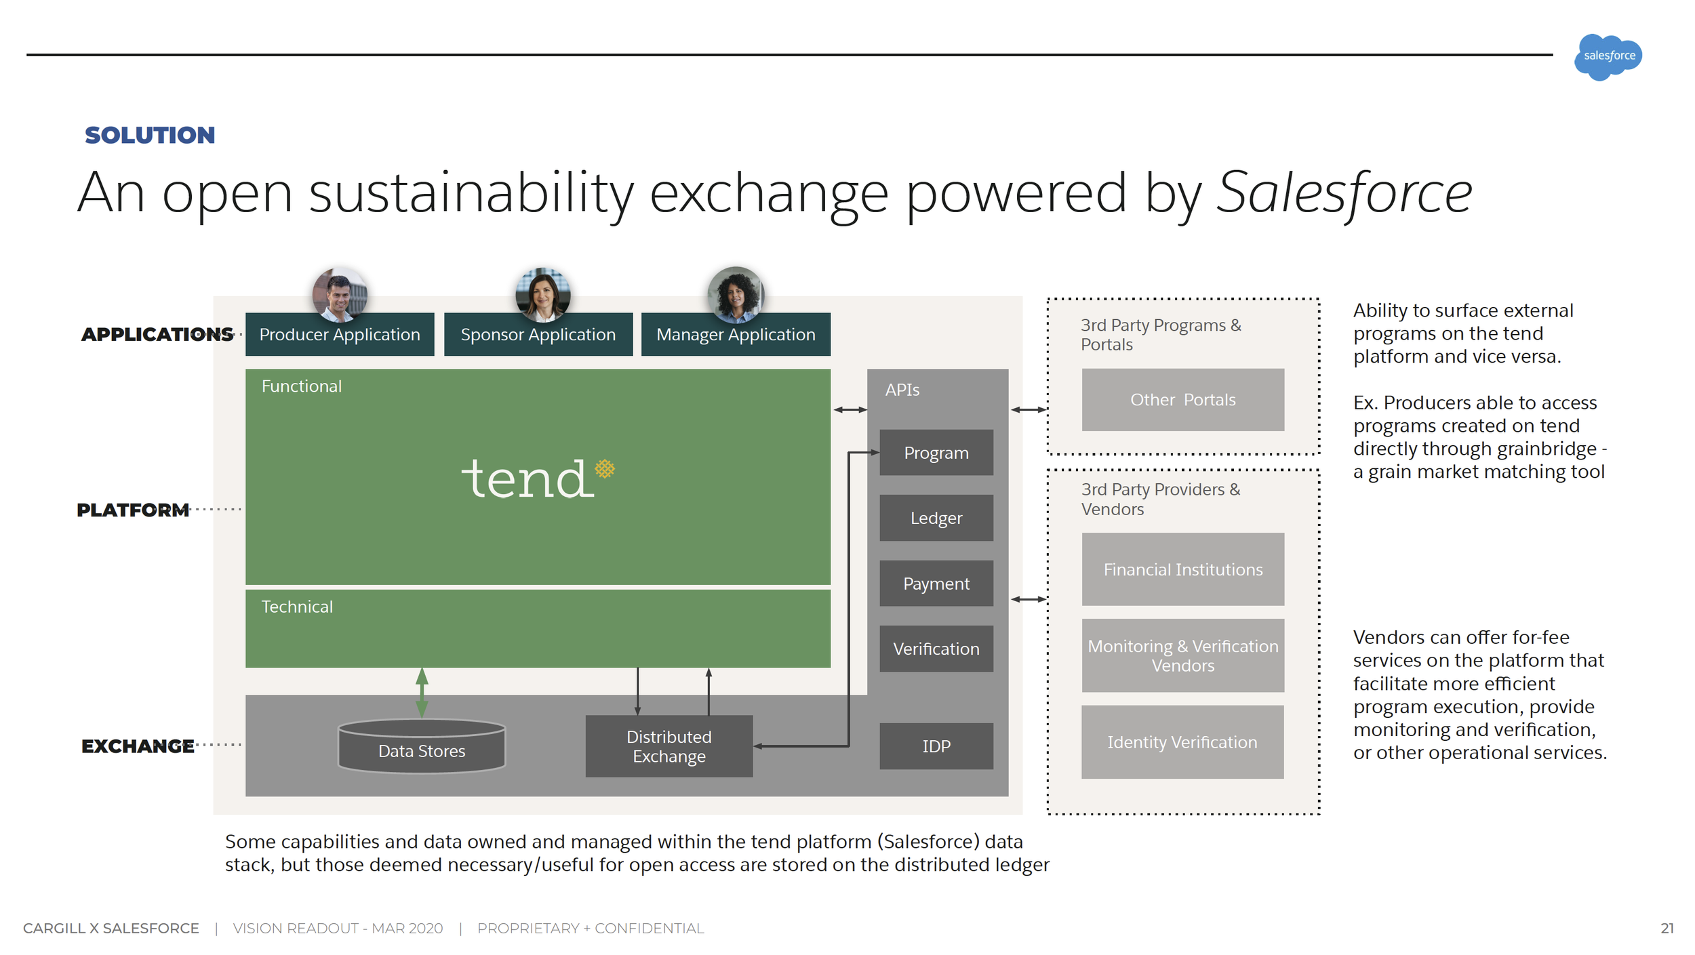The width and height of the screenshot is (1695, 955).
Task: Click the Salesforce cloud logo
Action: tap(1608, 56)
